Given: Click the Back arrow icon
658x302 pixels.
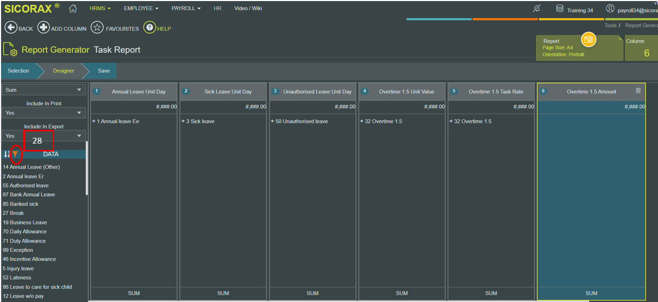Looking at the screenshot, I should (11, 28).
